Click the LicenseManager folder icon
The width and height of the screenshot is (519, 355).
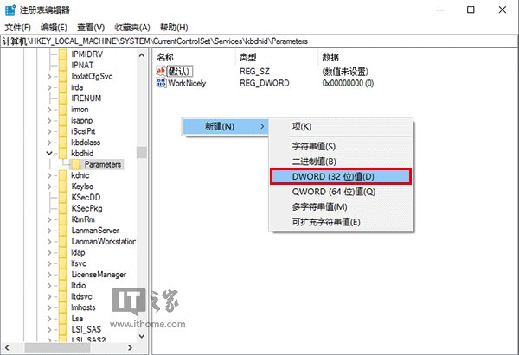[61, 275]
